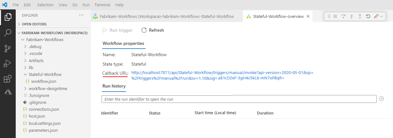Pause debugging in the debug toolbar
This screenshot has height=138, width=393.
tap(335, 16)
